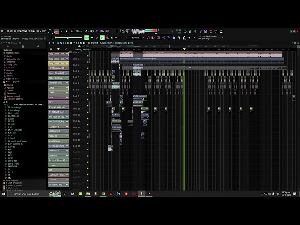Open the piano roll icon
Image resolution: width=300 pixels, height=225 pixels.
153,37
